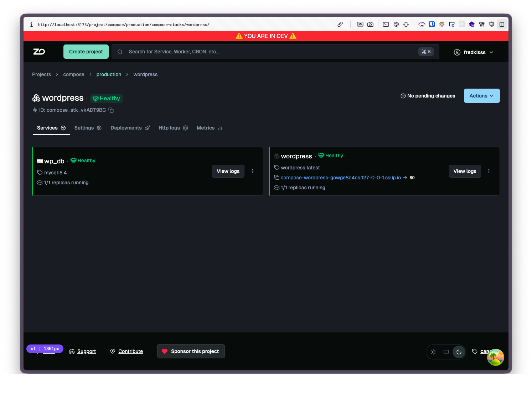The width and height of the screenshot is (532, 400).
Task: Click the wordpress breadcrumb item
Action: coord(145,74)
